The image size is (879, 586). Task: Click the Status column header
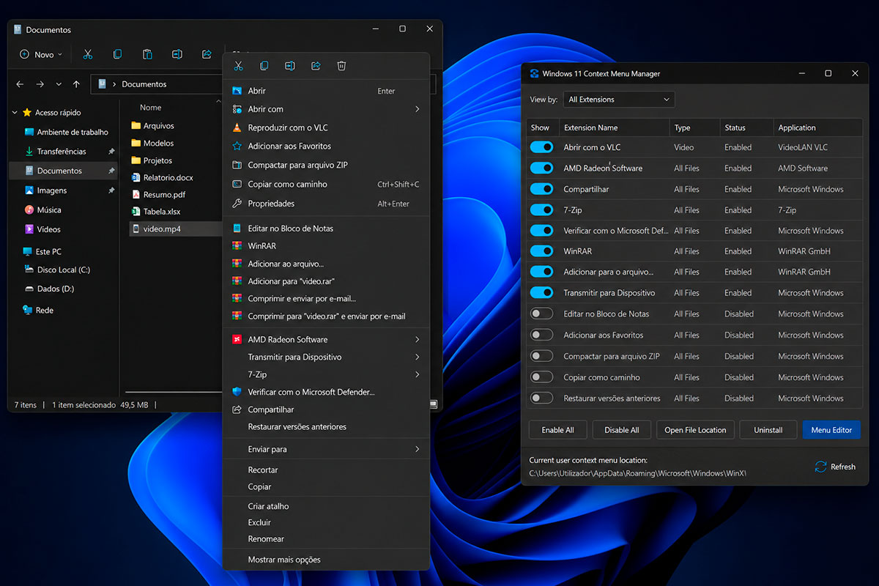tap(746, 127)
